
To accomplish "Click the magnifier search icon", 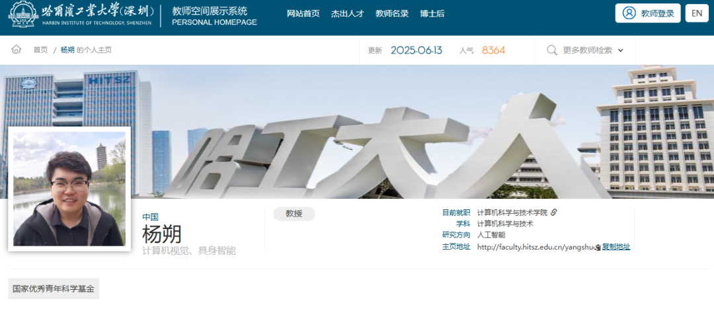I will (x=552, y=50).
